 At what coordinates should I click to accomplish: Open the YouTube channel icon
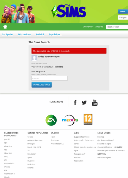(95, 103)
